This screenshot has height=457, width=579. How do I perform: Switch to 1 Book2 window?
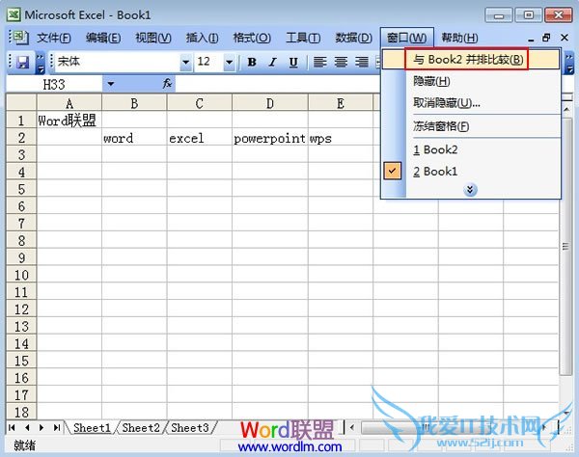(x=471, y=149)
